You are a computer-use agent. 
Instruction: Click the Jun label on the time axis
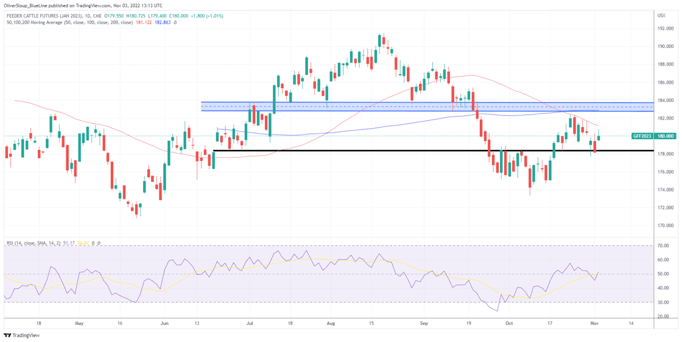pyautogui.click(x=164, y=323)
